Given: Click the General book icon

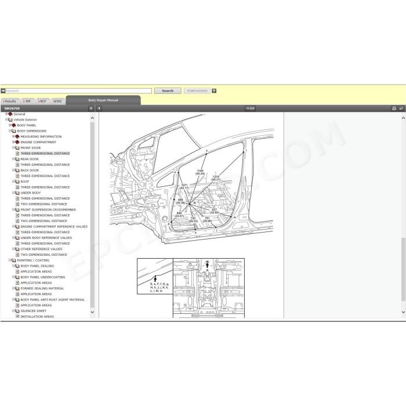Looking at the screenshot, I should click(x=10, y=114).
